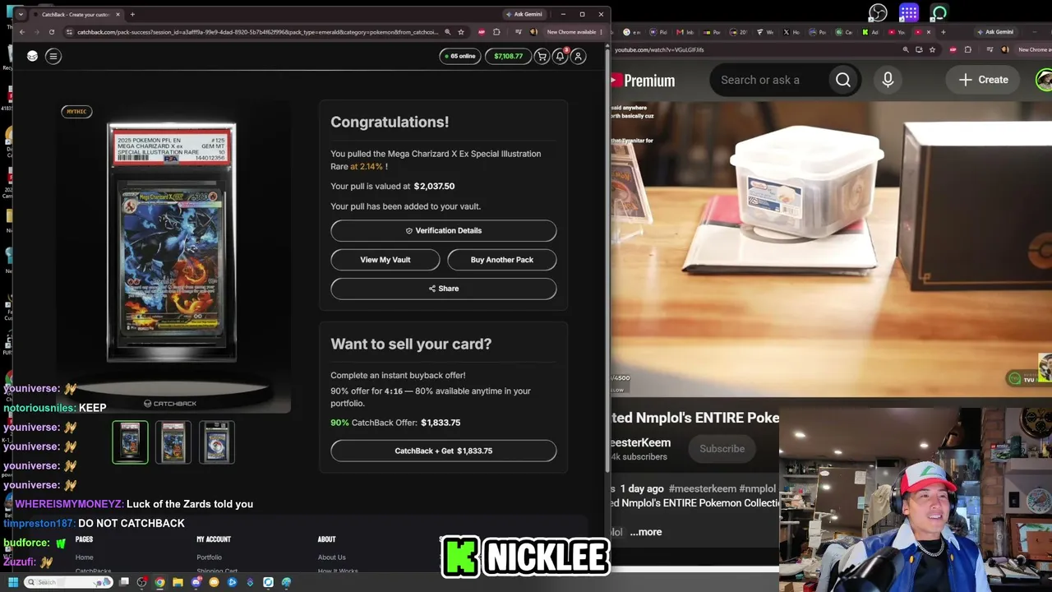Click View My Vault
Screen dimensions: 1052x592
point(385,260)
